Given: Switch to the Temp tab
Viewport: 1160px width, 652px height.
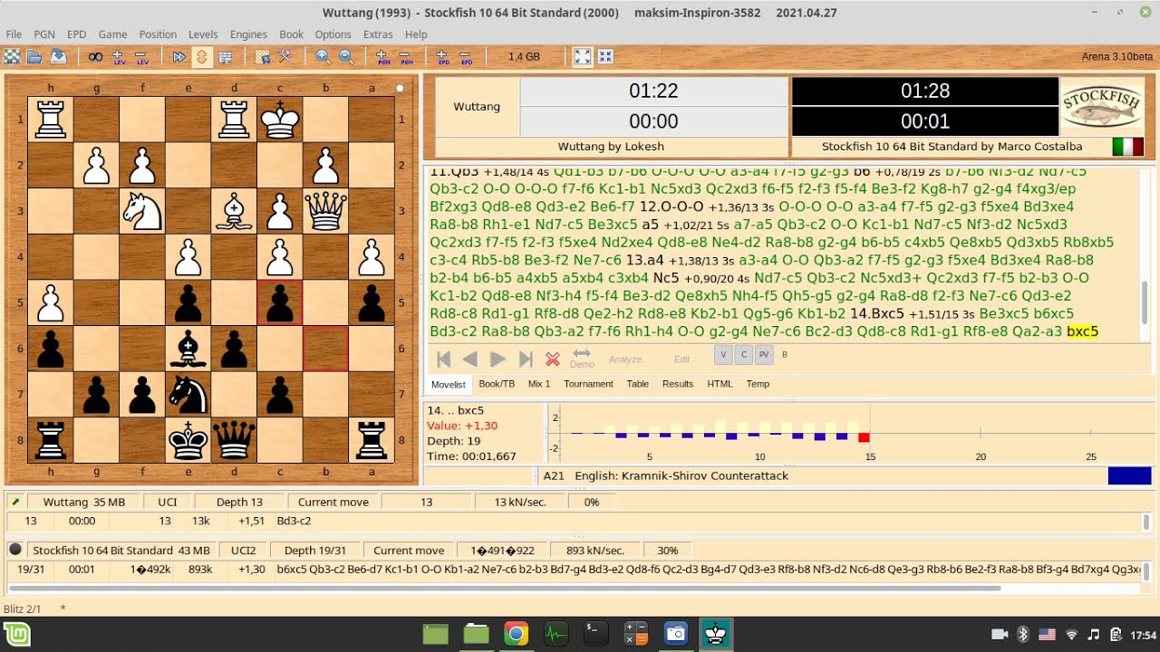Looking at the screenshot, I should (758, 384).
